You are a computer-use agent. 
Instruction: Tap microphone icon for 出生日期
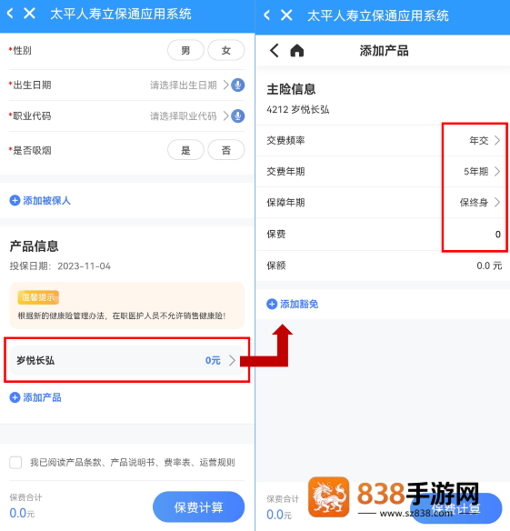click(238, 85)
